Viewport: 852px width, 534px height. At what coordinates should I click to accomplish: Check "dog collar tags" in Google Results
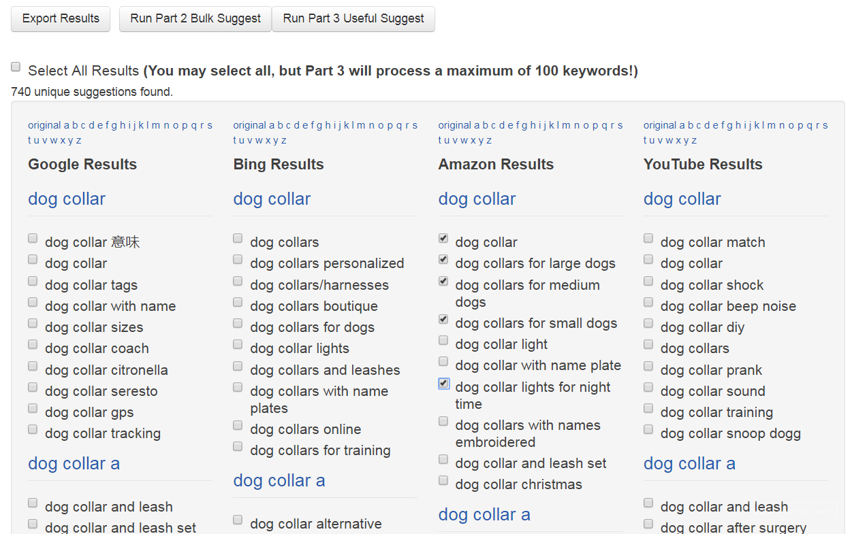pyautogui.click(x=33, y=281)
